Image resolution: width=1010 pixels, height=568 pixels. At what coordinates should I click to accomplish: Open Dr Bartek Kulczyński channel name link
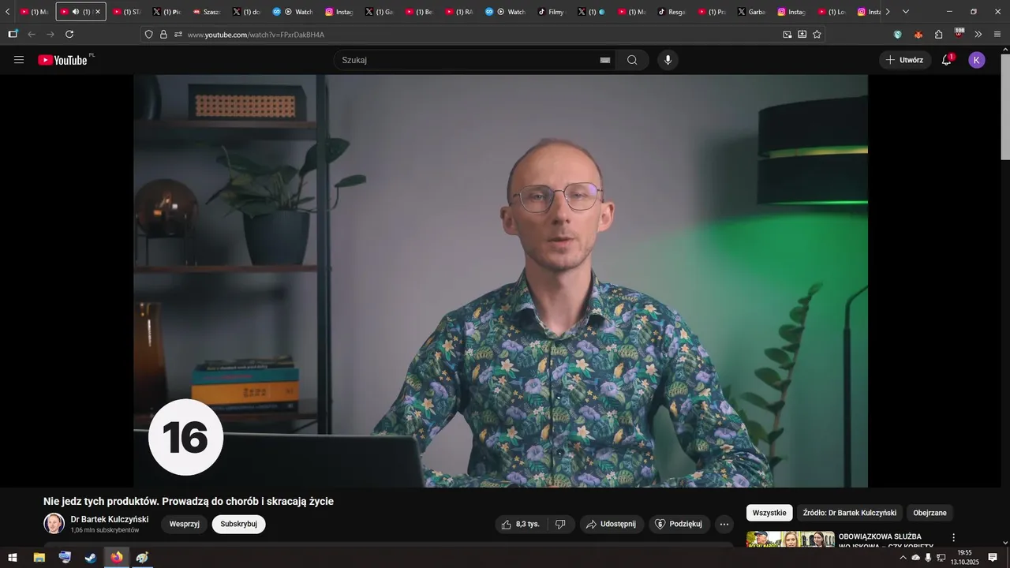point(110,519)
